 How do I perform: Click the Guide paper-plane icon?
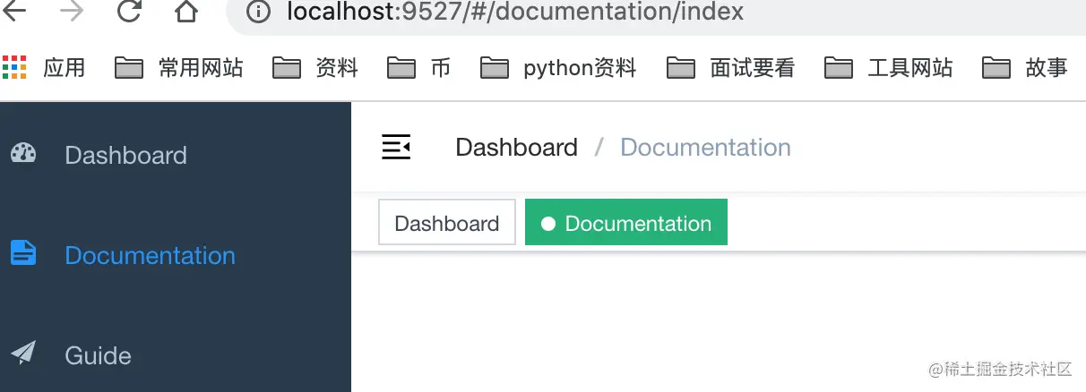[x=23, y=353]
